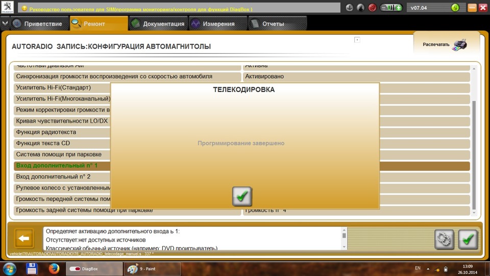The image size is (490, 276).
Task: Click the network tray icon
Action: click(x=437, y=269)
